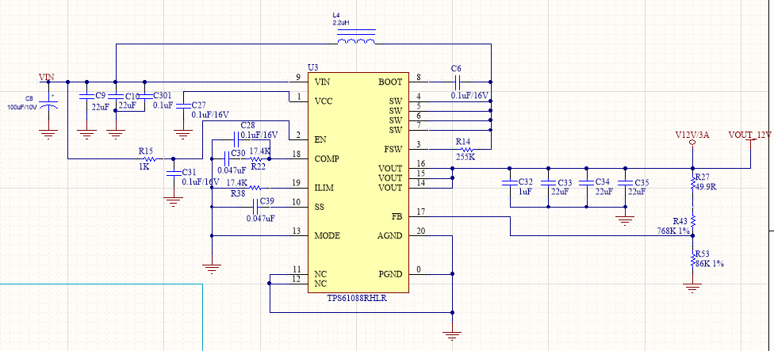Click the PGND pin name on U3
The height and width of the screenshot is (351, 774).
[x=392, y=274]
